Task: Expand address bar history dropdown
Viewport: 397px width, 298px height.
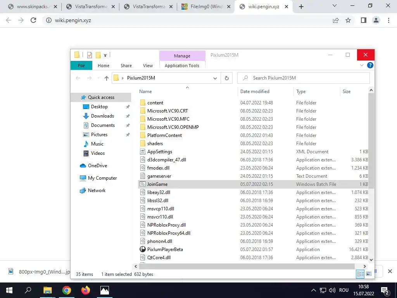Action: click(x=215, y=78)
